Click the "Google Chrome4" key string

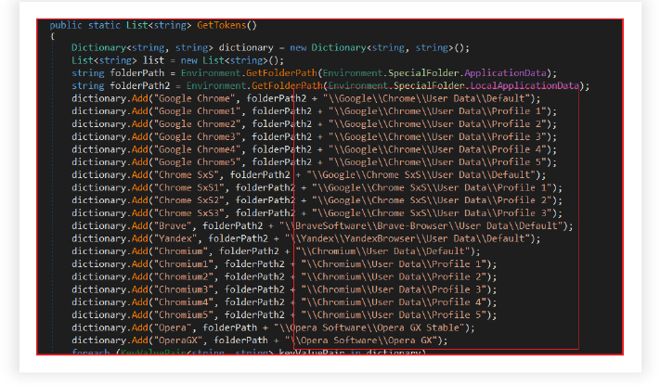click(198, 149)
